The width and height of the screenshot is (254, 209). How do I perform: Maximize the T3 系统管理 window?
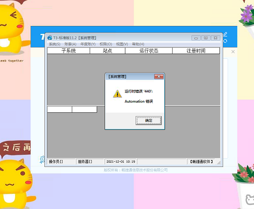(206, 38)
